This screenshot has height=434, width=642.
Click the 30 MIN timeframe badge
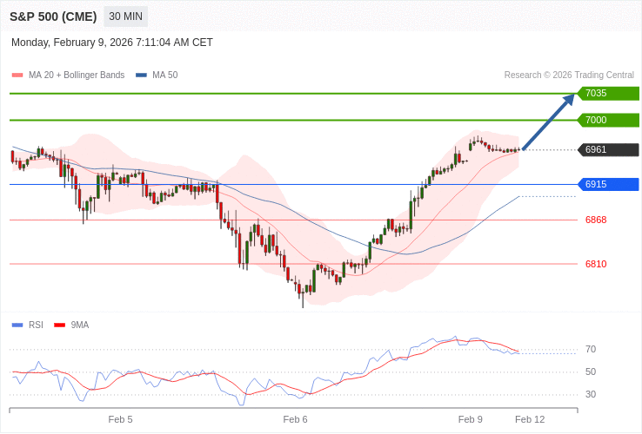[x=125, y=16]
